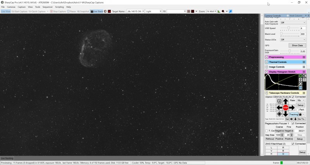The height and width of the screenshot is (165, 310).
Task: Toggle PegasusAstro Focuser Connected checkbox
Action: click(x=293, y=123)
